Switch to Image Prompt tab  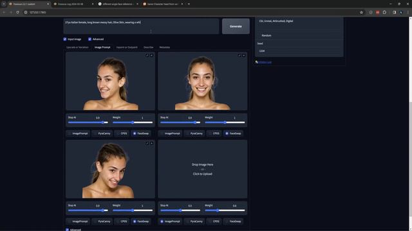pos(102,47)
